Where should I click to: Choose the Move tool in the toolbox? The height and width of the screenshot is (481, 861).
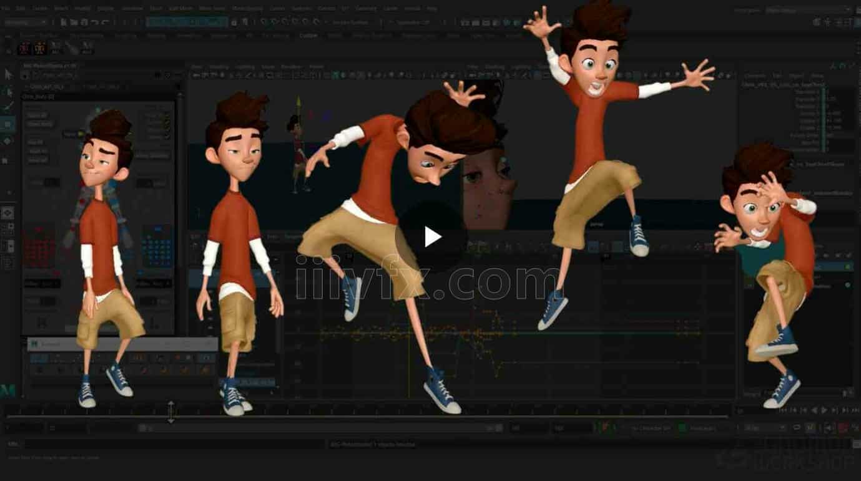click(8, 124)
